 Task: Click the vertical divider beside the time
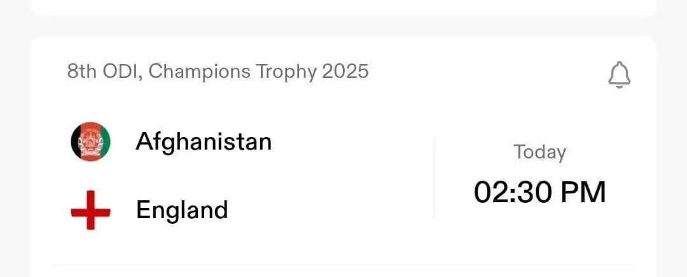coord(434,177)
